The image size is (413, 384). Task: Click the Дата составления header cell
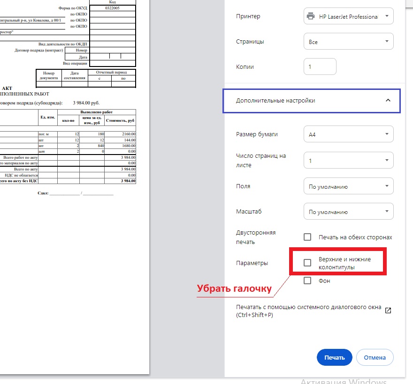coord(75,76)
